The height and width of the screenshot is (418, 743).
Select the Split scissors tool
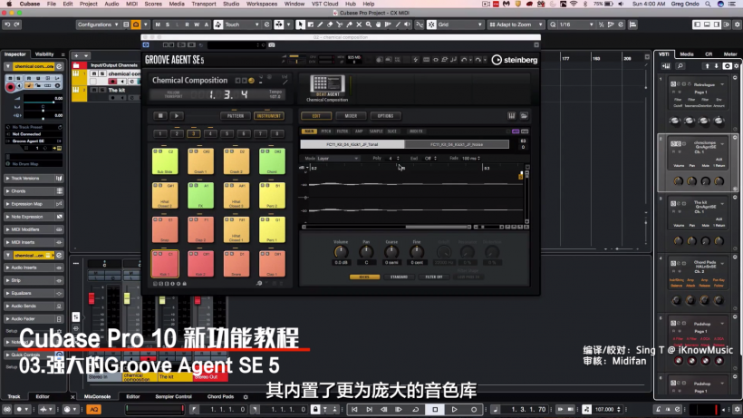click(340, 24)
